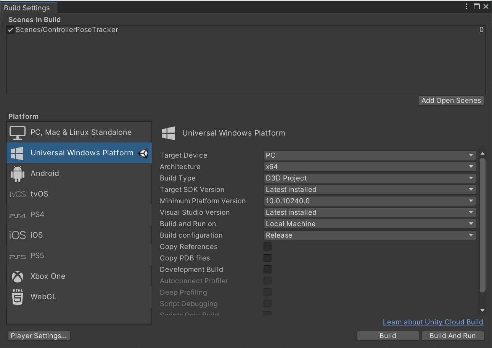492x348 pixels.
Task: Select the Xbox One platform entry
Action: pos(79,276)
